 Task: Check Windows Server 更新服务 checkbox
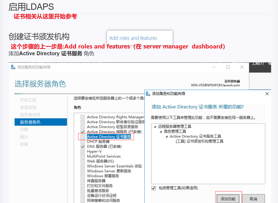click(x=83, y=171)
